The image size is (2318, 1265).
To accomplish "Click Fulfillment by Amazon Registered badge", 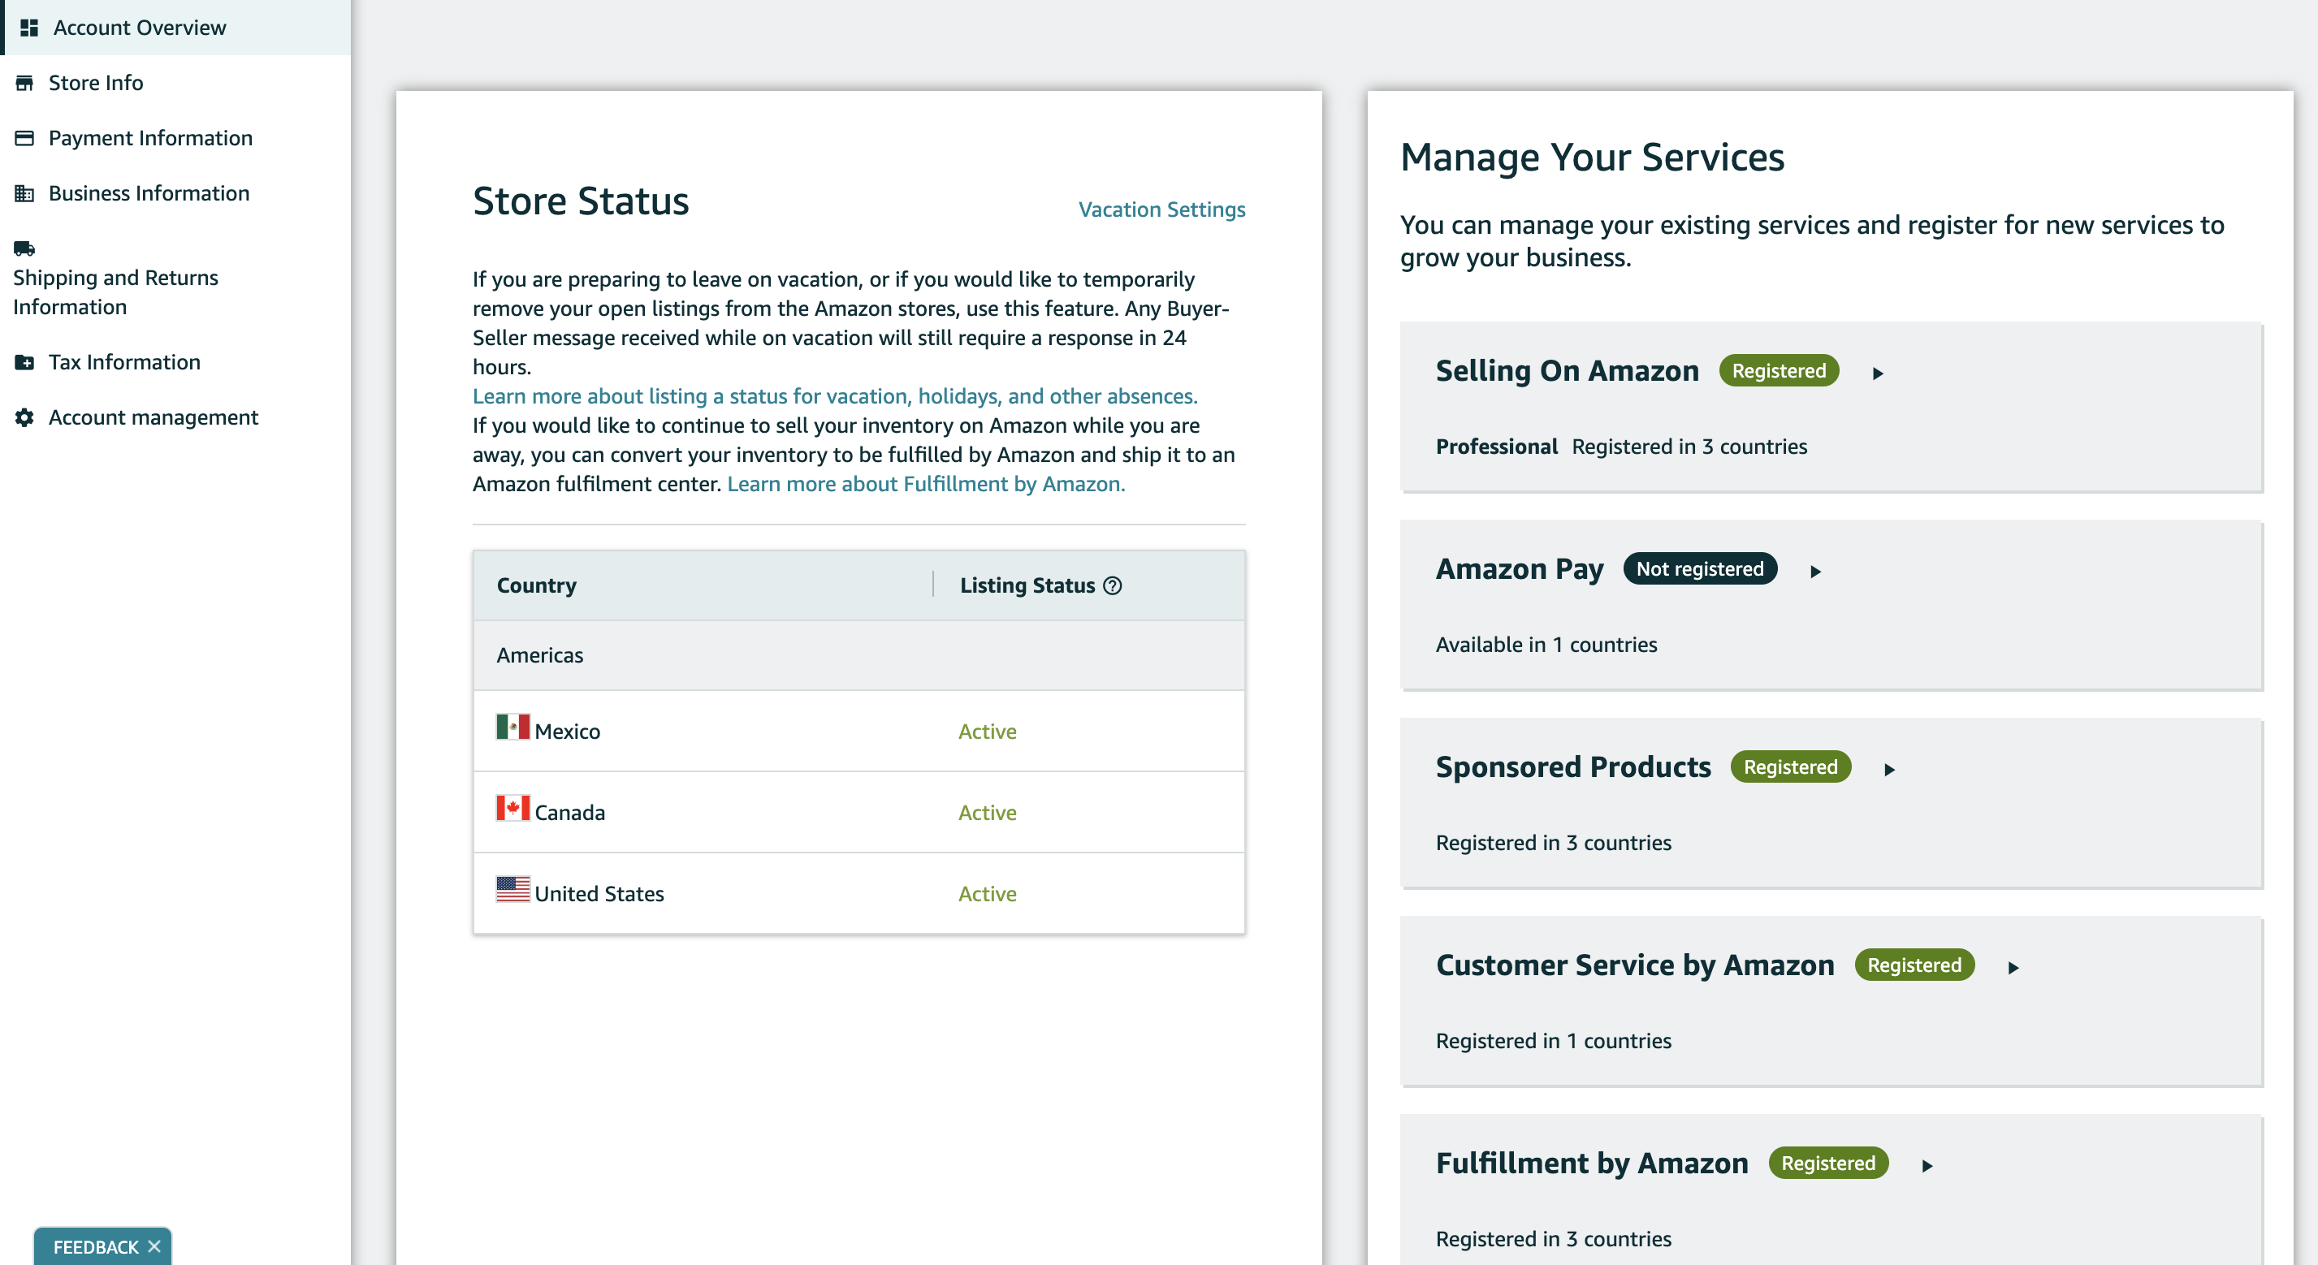I will pyautogui.click(x=1827, y=1163).
